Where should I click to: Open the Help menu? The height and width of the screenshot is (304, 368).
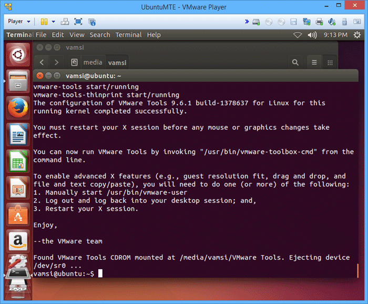tap(154, 35)
